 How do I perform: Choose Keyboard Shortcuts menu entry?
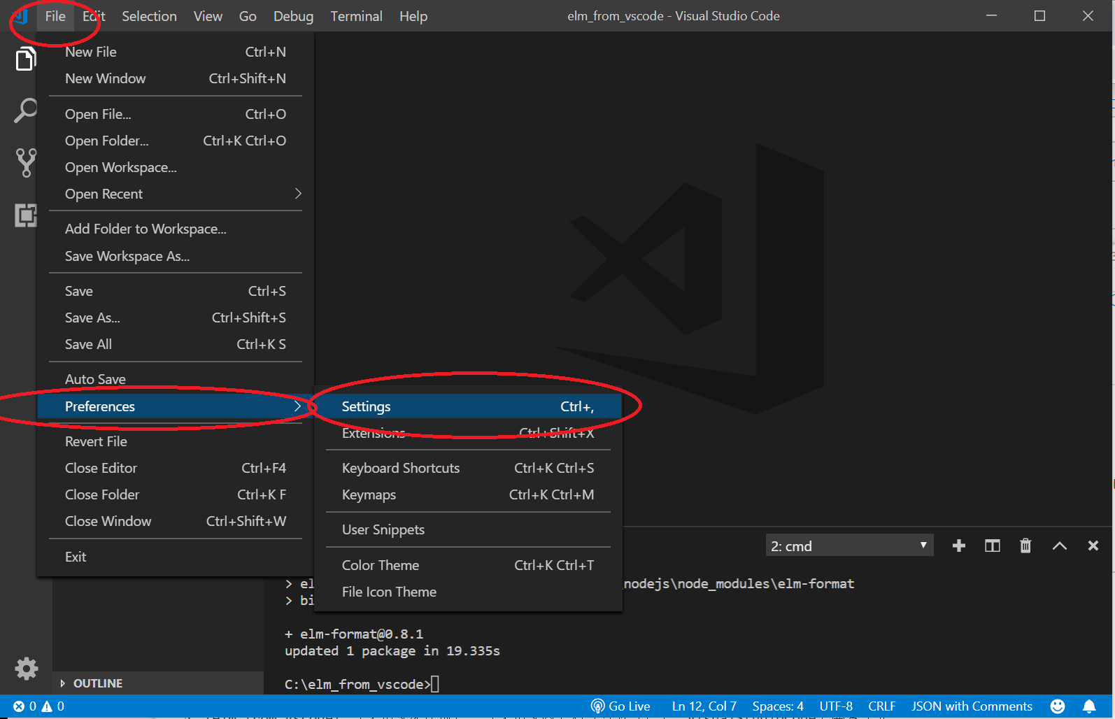click(x=401, y=468)
